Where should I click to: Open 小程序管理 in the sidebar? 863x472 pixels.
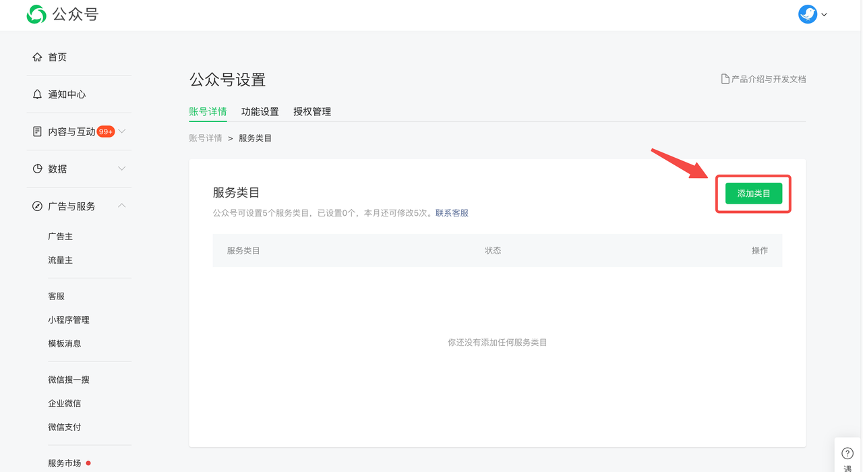pos(69,320)
